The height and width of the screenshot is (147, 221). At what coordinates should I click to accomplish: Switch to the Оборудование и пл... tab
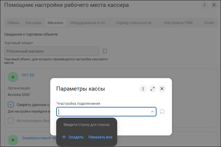coord(89,23)
